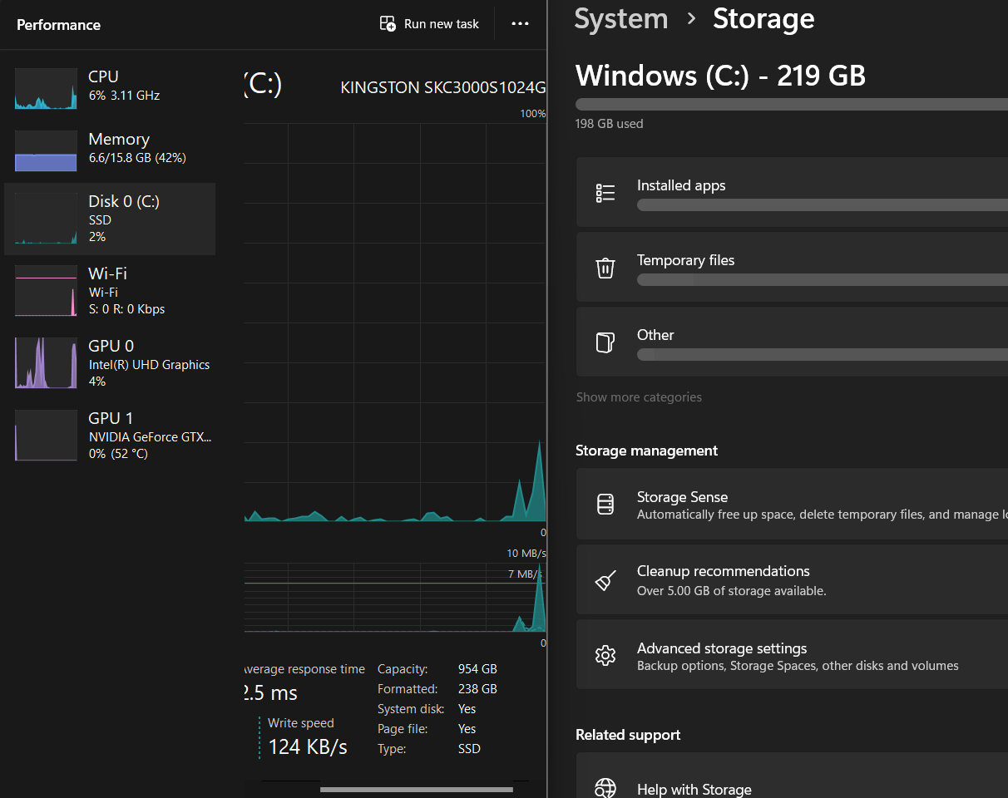Click the Storage breadcrumb title
The height and width of the screenshot is (798, 1008).
click(763, 18)
